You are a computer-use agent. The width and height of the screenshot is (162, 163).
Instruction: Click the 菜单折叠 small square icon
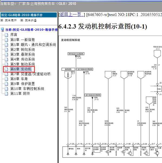[x=22, y=20]
